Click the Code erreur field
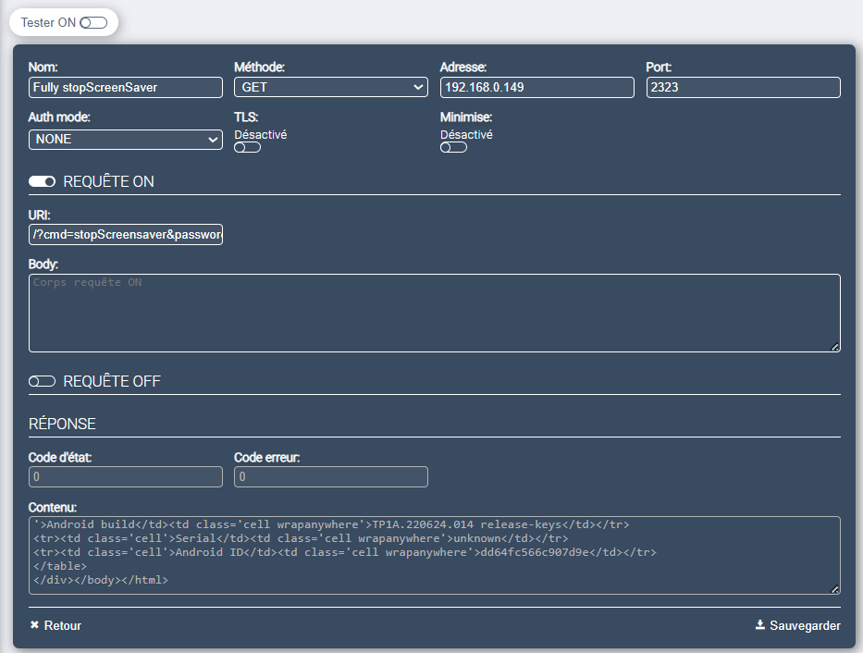Image resolution: width=863 pixels, height=653 pixels. [331, 477]
